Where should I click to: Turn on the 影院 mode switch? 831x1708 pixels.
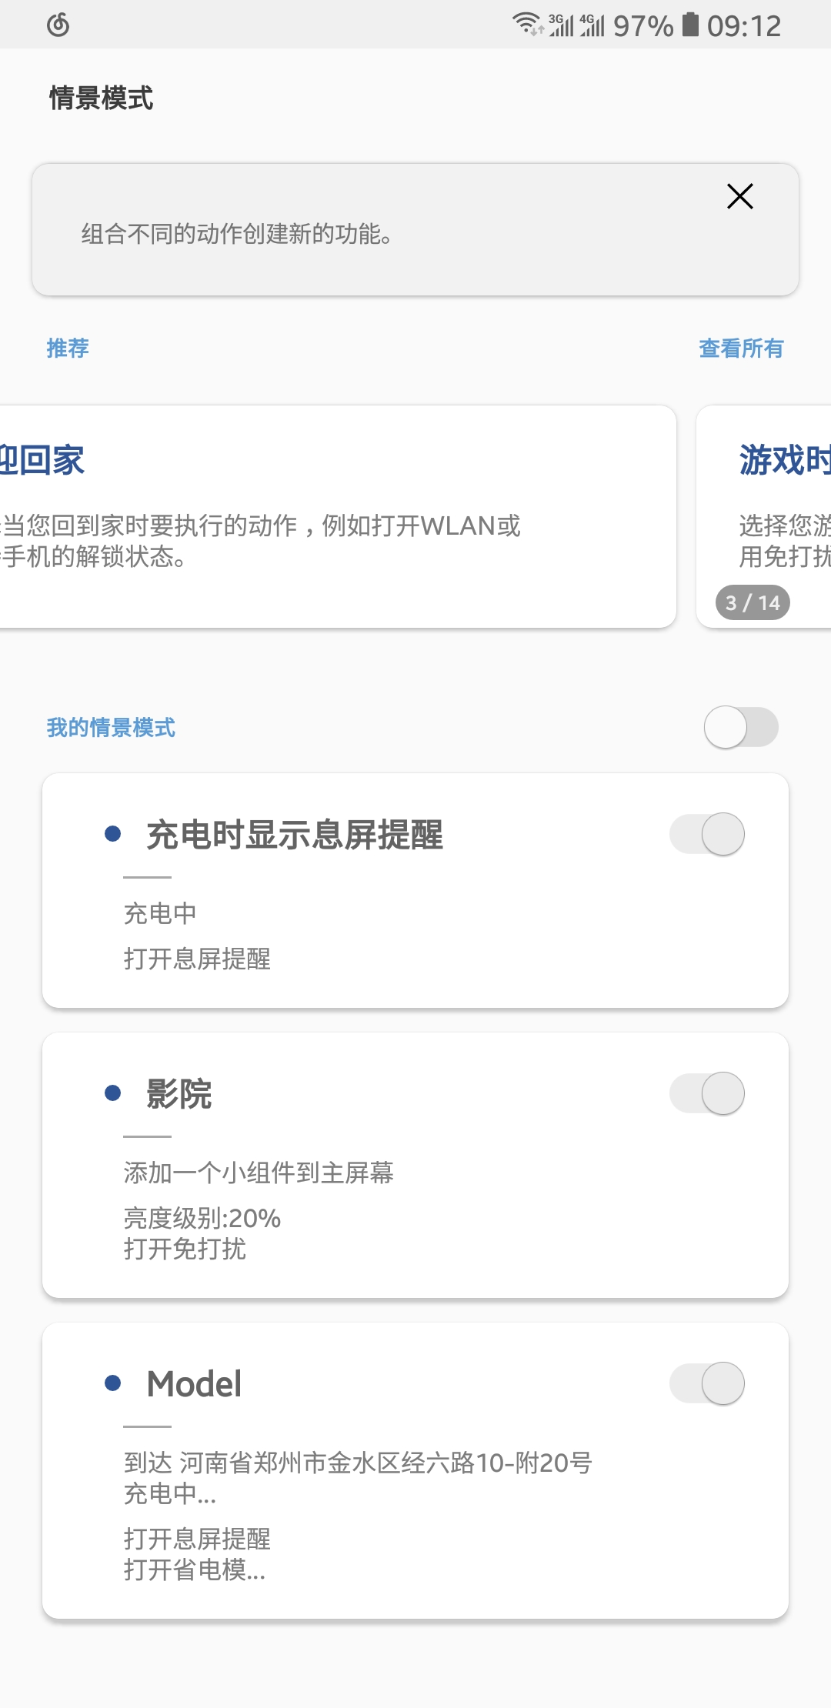[707, 1093]
